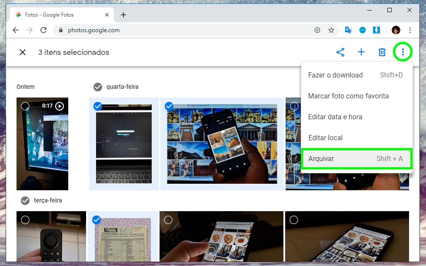Click the share icon in selection toolbar
This screenshot has width=426, height=266.
tap(340, 52)
